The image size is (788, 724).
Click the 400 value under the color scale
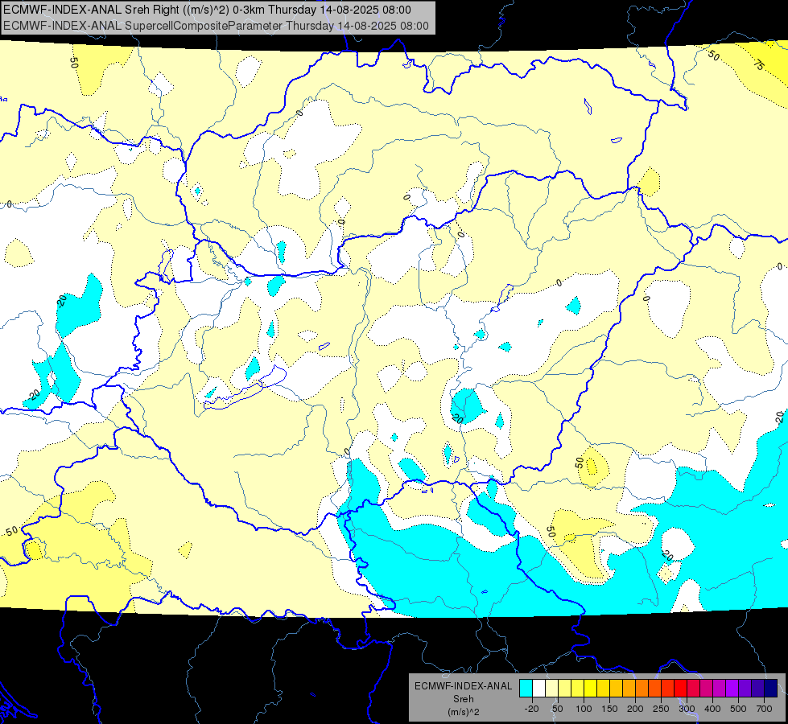[712, 709]
